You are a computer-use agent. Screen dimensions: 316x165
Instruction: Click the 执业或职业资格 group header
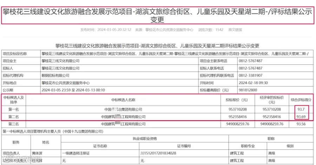point(145,139)
